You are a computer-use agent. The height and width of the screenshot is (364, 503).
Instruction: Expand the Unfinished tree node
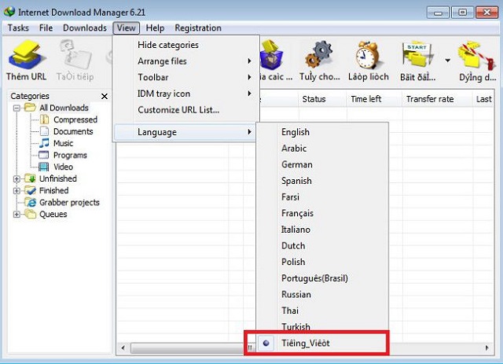point(17,178)
